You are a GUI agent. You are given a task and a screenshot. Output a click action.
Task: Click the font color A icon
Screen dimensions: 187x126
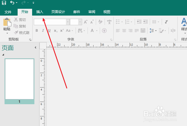point(92,31)
